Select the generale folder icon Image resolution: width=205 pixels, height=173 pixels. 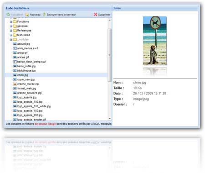(x=15, y=26)
